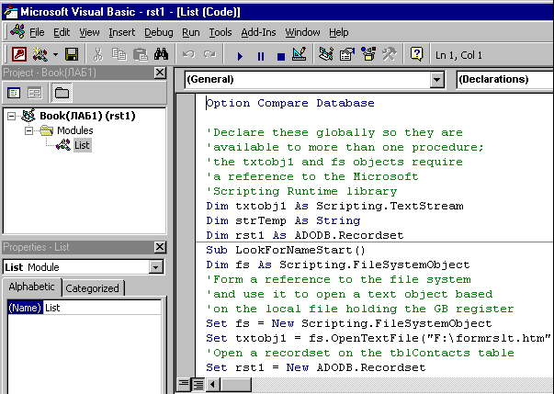Select the List module in tree
This screenshot has height=394, width=554.
click(82, 145)
